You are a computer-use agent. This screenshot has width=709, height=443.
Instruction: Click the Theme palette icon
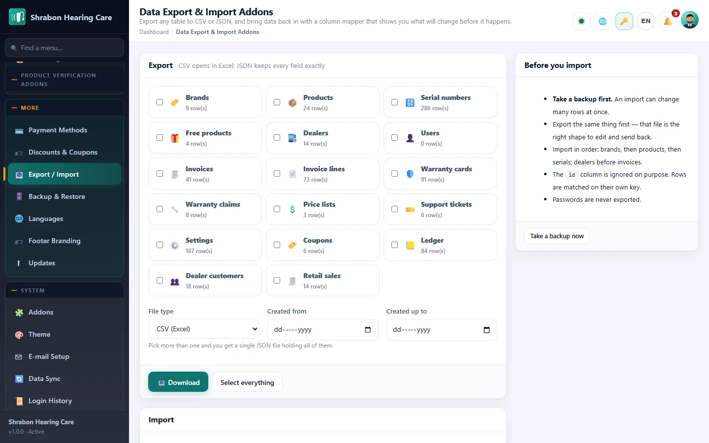click(19, 335)
